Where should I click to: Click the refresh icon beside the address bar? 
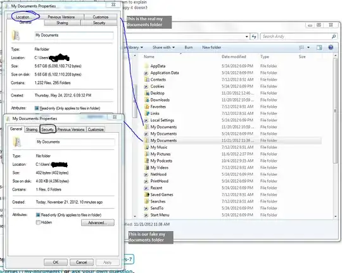(x=254, y=36)
